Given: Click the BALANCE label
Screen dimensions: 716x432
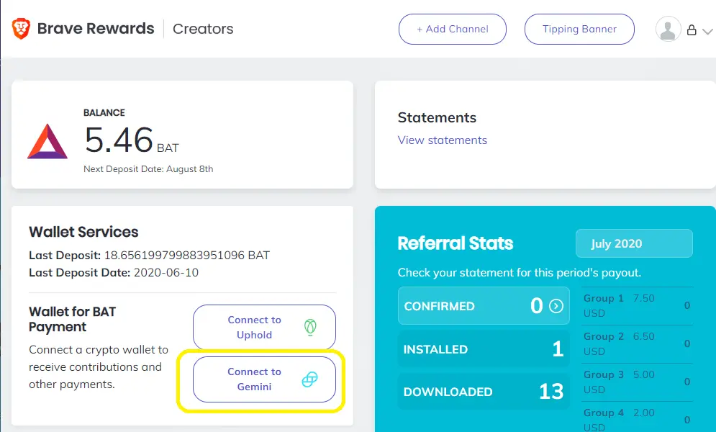Looking at the screenshot, I should [x=104, y=113].
